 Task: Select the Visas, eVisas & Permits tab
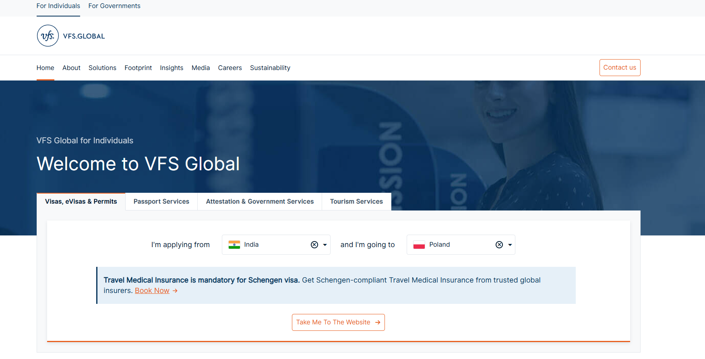[x=81, y=202]
